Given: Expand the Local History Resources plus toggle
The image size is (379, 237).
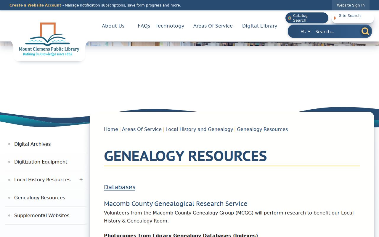Looking at the screenshot, I should [81, 180].
